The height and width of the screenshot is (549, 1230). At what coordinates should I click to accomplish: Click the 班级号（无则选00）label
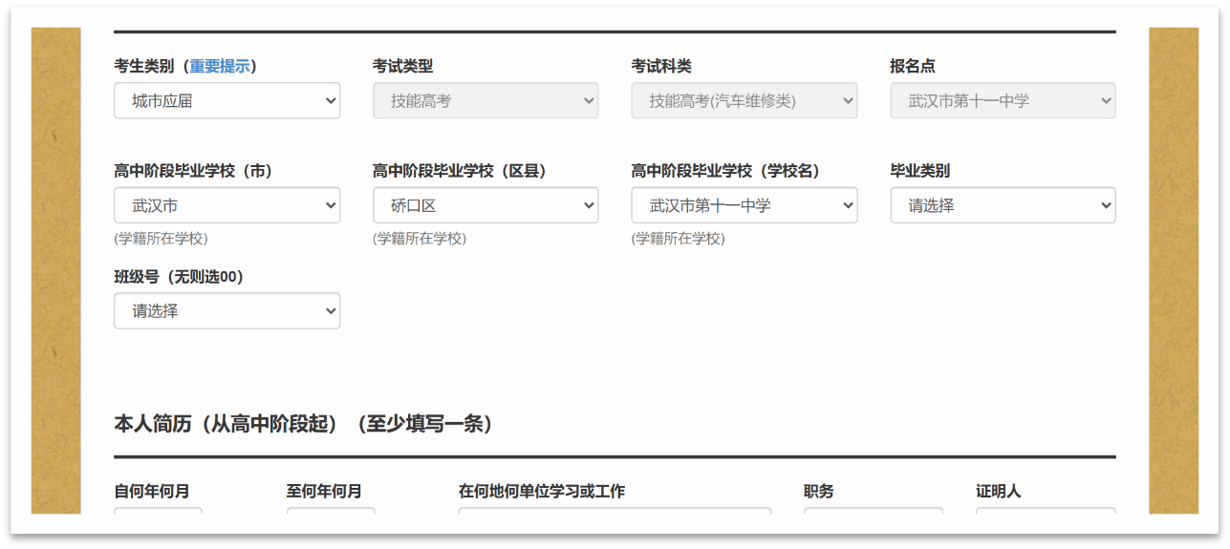coord(179,277)
